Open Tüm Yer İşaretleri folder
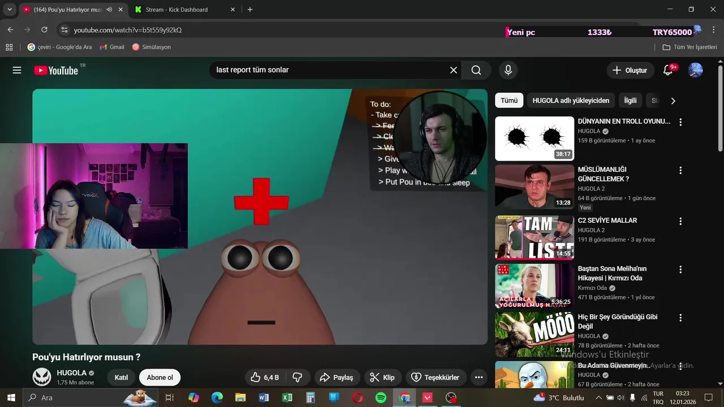Image resolution: width=724 pixels, height=407 pixels. 689,47
